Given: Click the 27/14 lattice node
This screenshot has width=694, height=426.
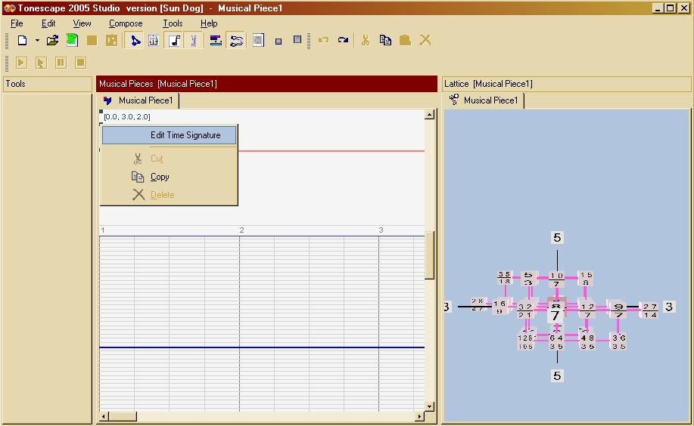Looking at the screenshot, I should tap(650, 310).
